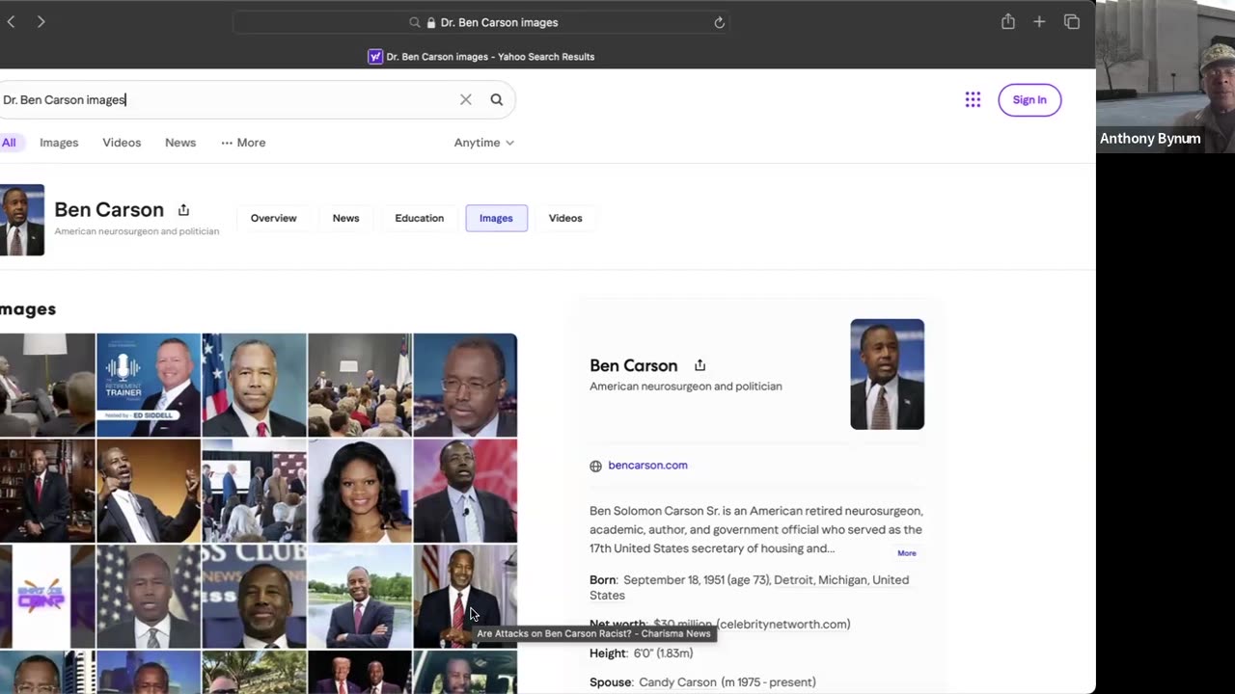Open the Yahoo apps grid menu

tap(973, 99)
